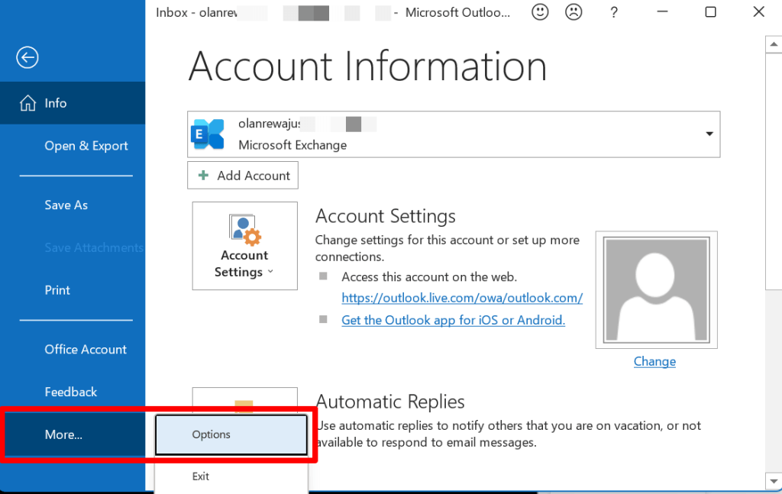Viewport: 782px width, 494px height.
Task: Choose Exit from the popup menu
Action: [x=201, y=476]
